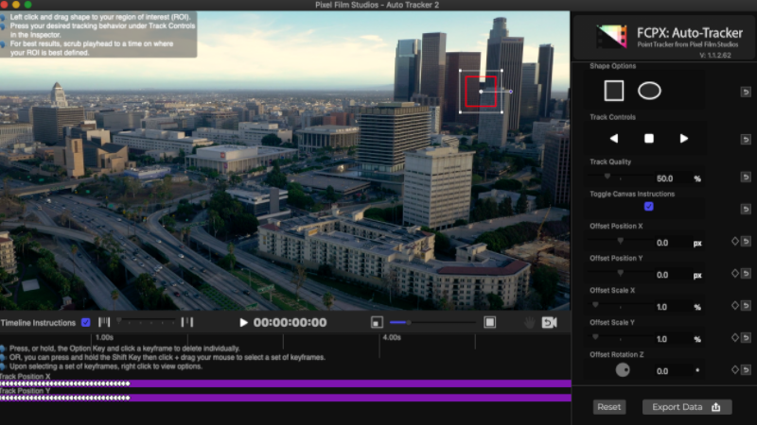Reset Track Quality value
The image size is (757, 425).
[x=746, y=178]
